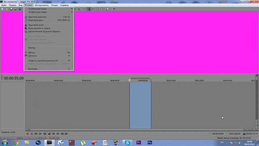Click the Скорость 0,00 rate control
Image resolution: width=259 pixels, height=146 pixels.
point(8,132)
